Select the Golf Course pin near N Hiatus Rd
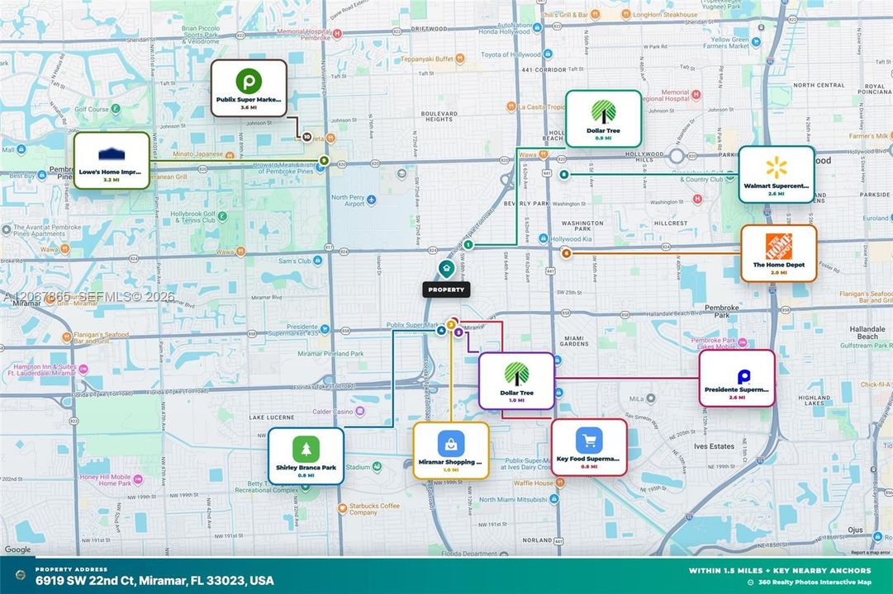 coord(116,109)
